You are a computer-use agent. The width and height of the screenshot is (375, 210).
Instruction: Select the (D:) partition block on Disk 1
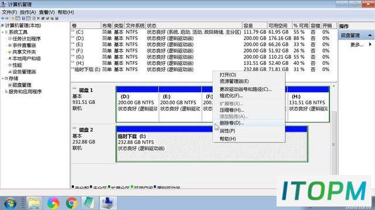pos(137,104)
